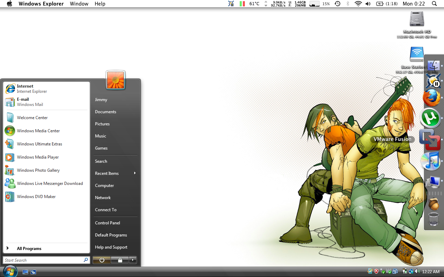Click the Bluetooth menu bar icon
The width and height of the screenshot is (444, 277).
[x=348, y=4]
